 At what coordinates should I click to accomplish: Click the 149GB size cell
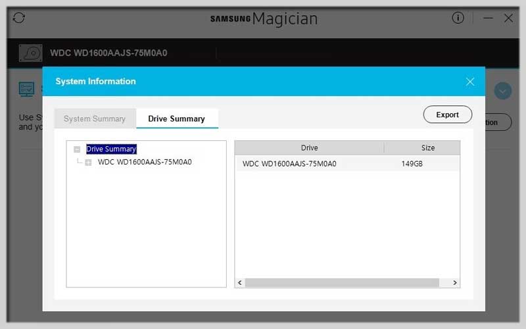pos(412,164)
